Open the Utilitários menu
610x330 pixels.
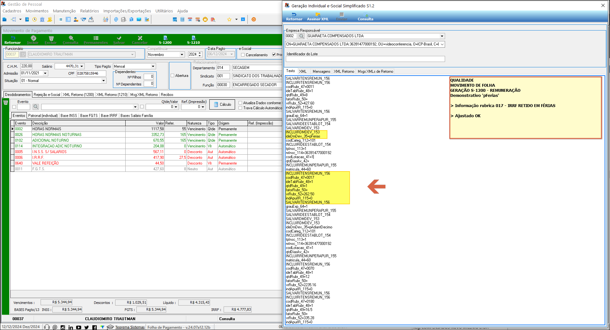pos(164,11)
